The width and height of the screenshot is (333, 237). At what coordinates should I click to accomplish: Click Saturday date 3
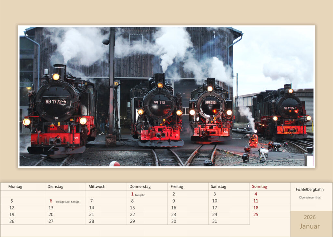[215, 194]
